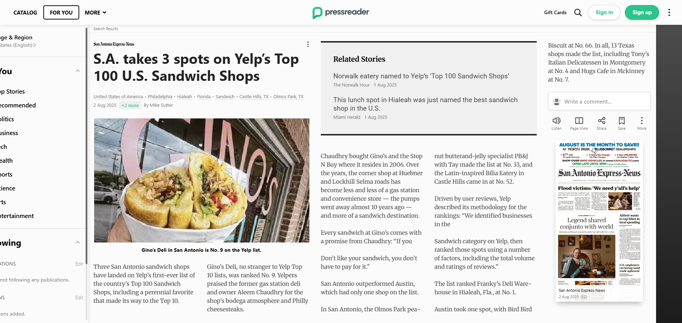Click the PressReader logo
Screen dimensions: 682x323
[341, 12]
